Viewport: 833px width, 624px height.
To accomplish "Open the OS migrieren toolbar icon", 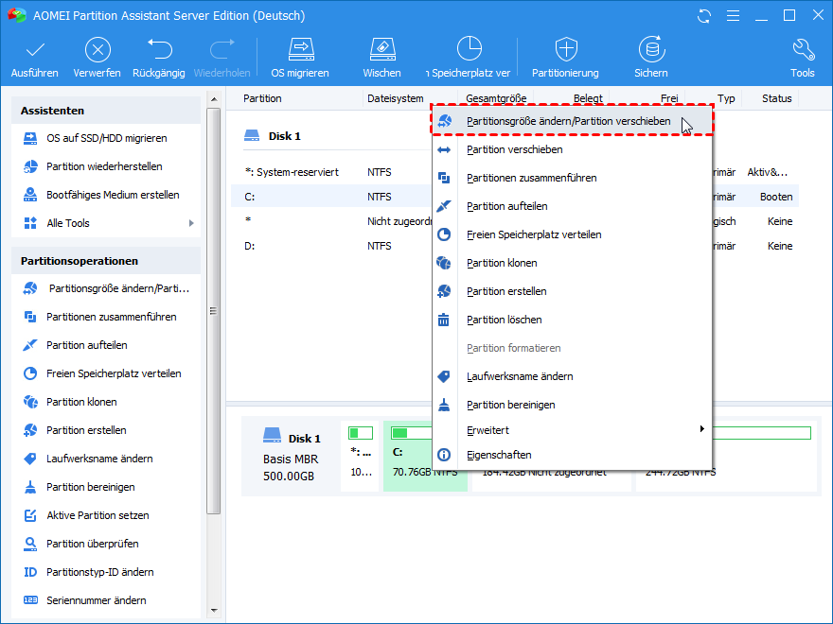I will [301, 49].
